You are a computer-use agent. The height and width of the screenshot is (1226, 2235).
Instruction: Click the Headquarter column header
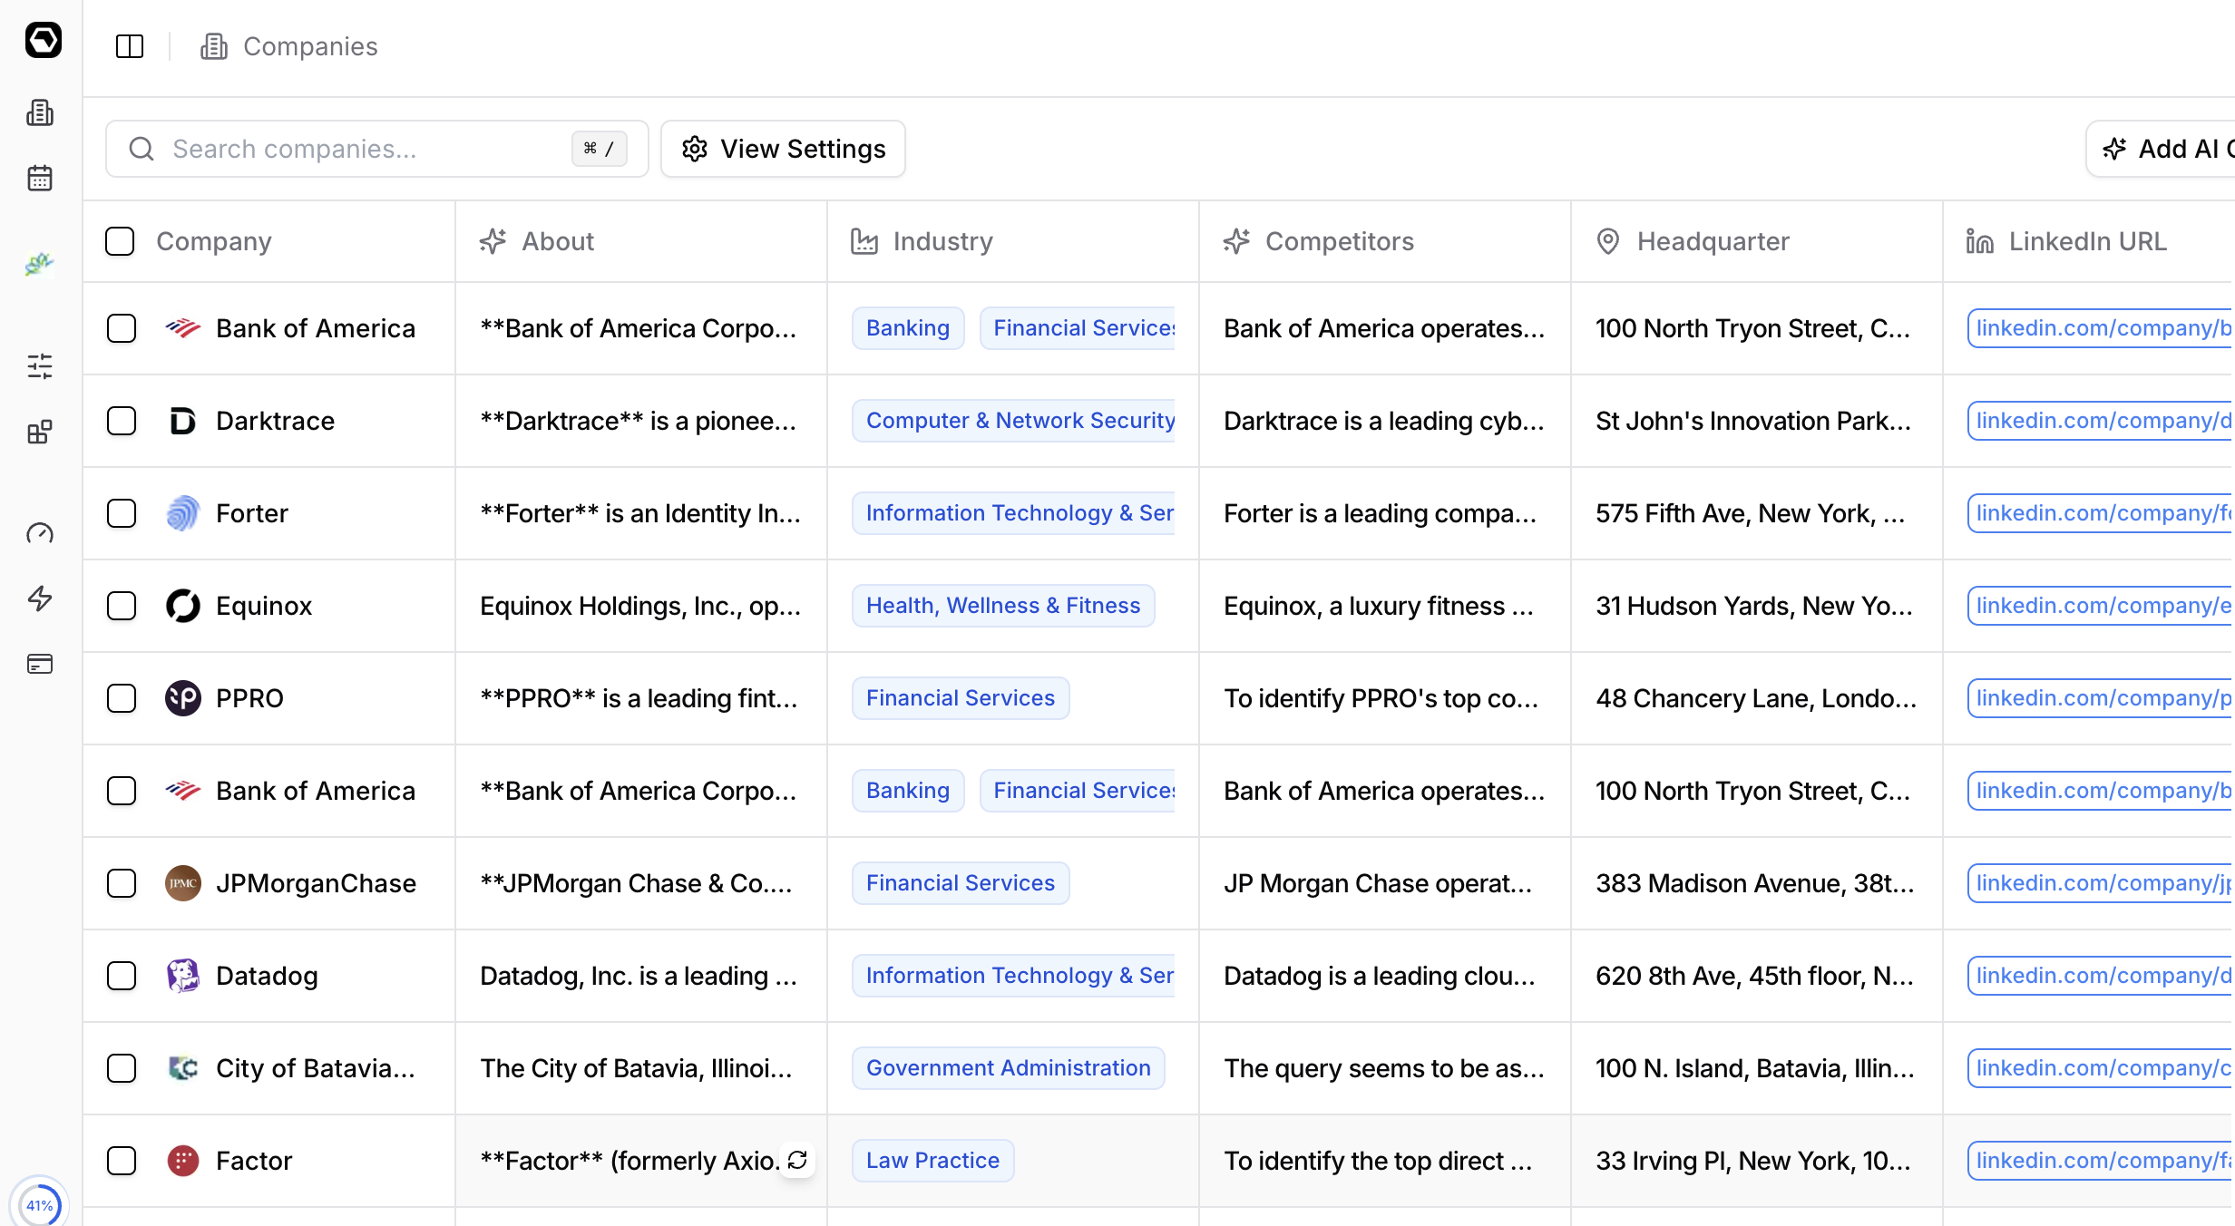1713,241
